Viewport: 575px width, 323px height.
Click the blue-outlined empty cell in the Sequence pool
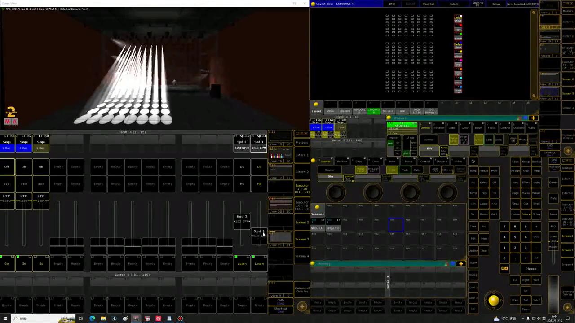[x=396, y=225]
